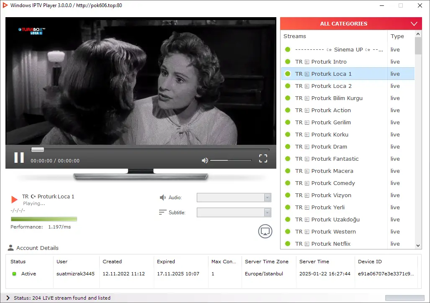This screenshot has width=430, height=303.
Task: Adjust the volume slider
Action: pyautogui.click(x=230, y=160)
